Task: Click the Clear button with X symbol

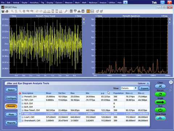Action: click(x=160, y=86)
